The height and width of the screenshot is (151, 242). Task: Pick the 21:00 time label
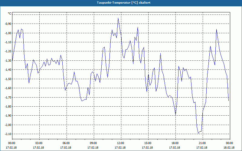[x=202, y=143]
